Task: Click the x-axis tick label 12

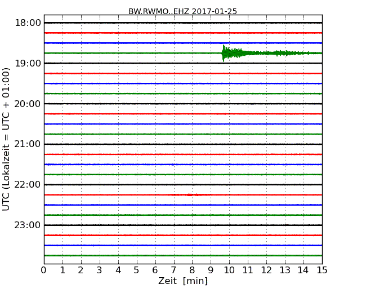Action: [266, 270]
